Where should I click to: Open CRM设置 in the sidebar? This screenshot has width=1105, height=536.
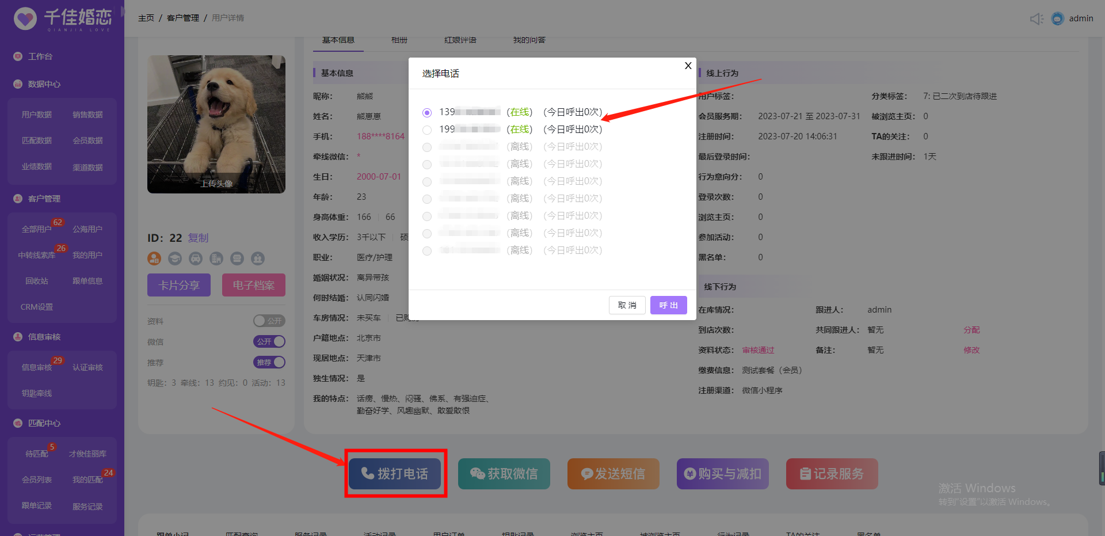pyautogui.click(x=37, y=307)
